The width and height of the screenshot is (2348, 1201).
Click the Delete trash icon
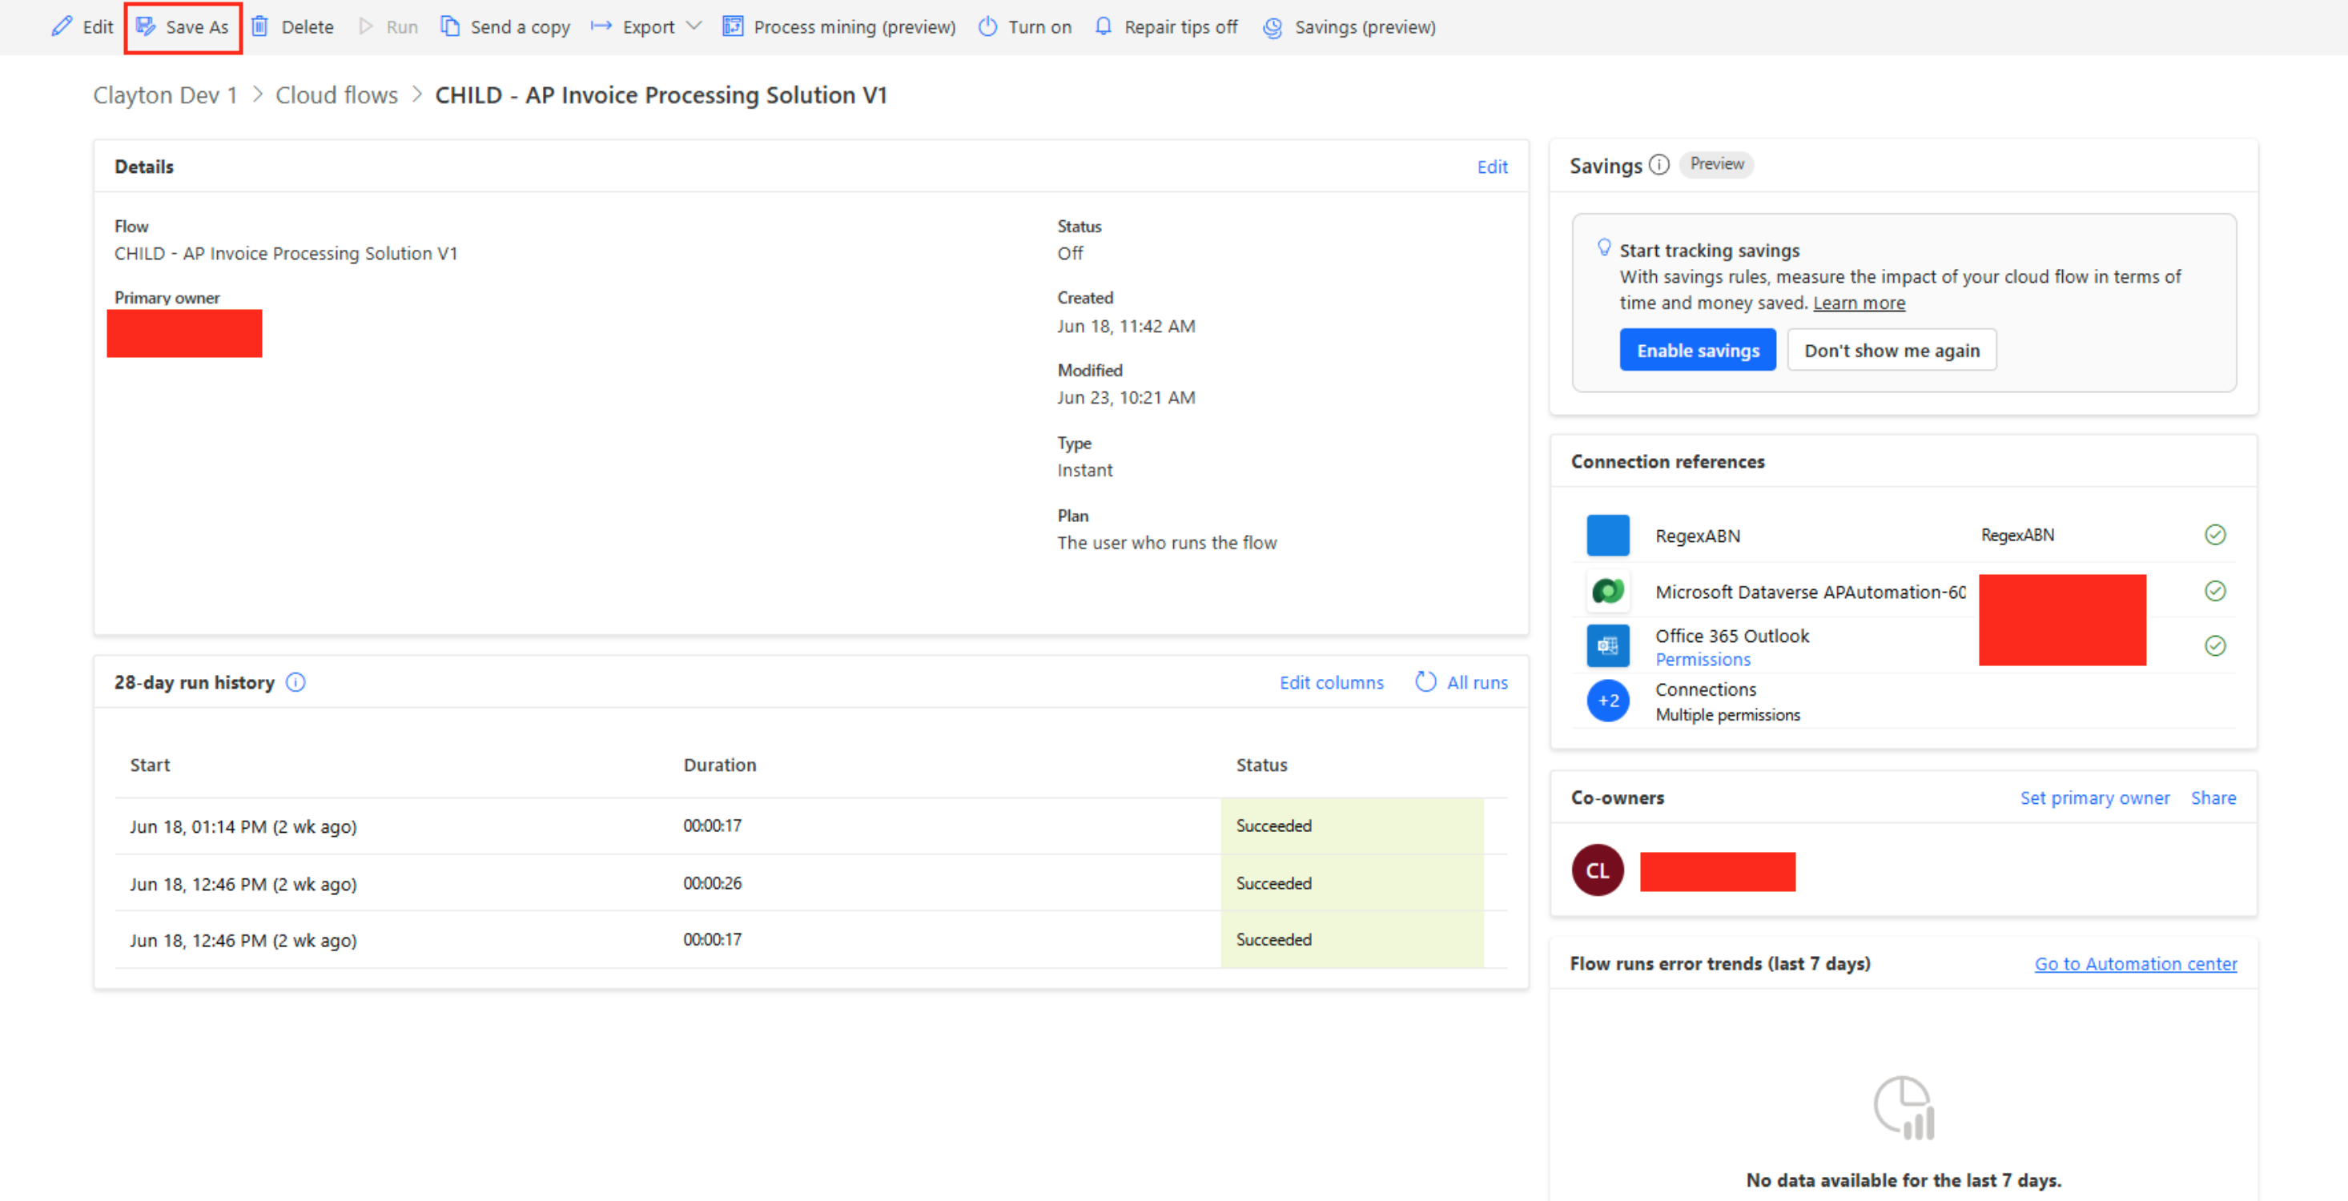pyautogui.click(x=259, y=26)
